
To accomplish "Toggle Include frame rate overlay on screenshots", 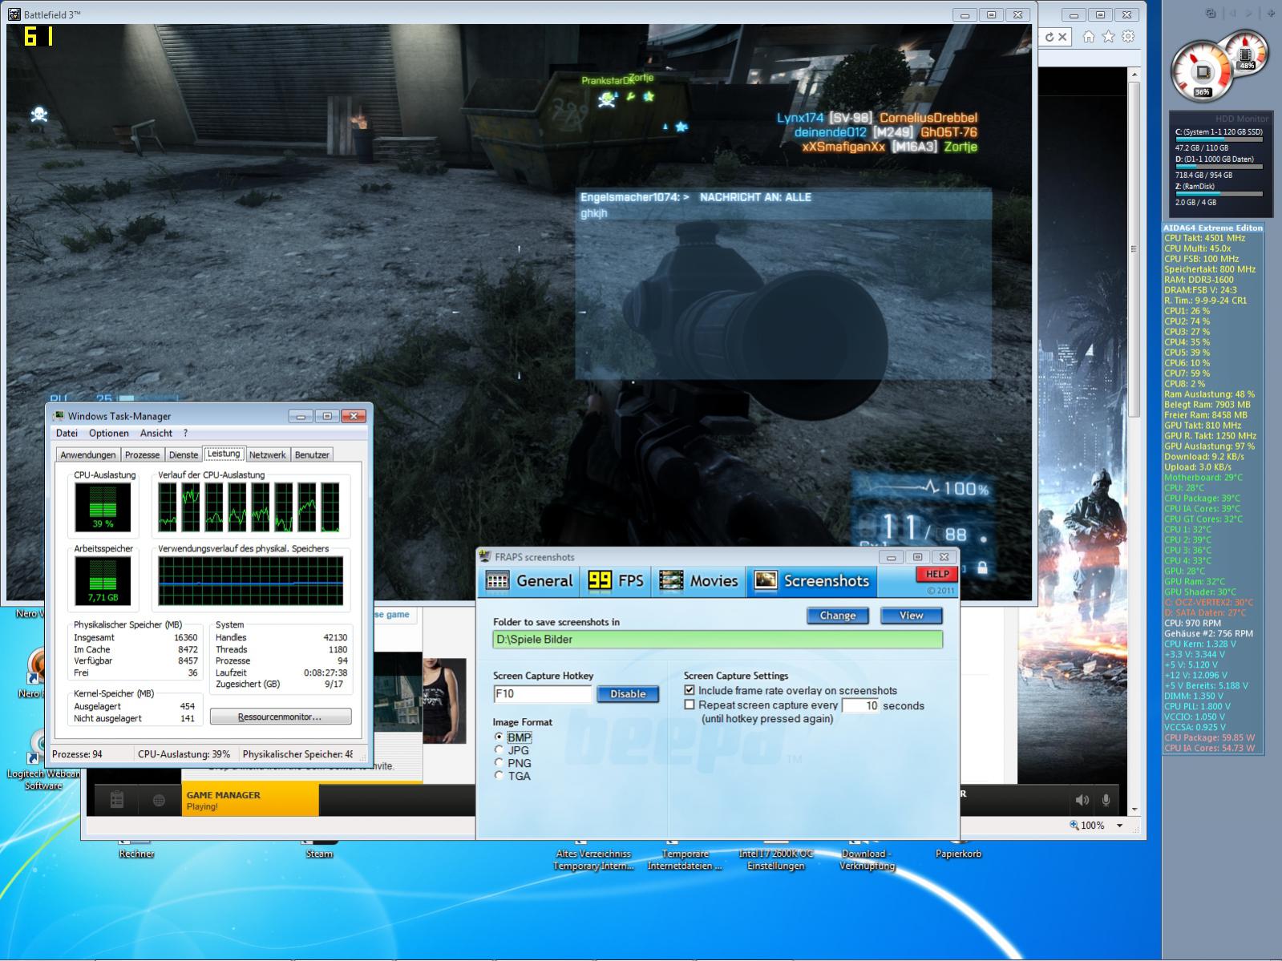I will point(690,690).
